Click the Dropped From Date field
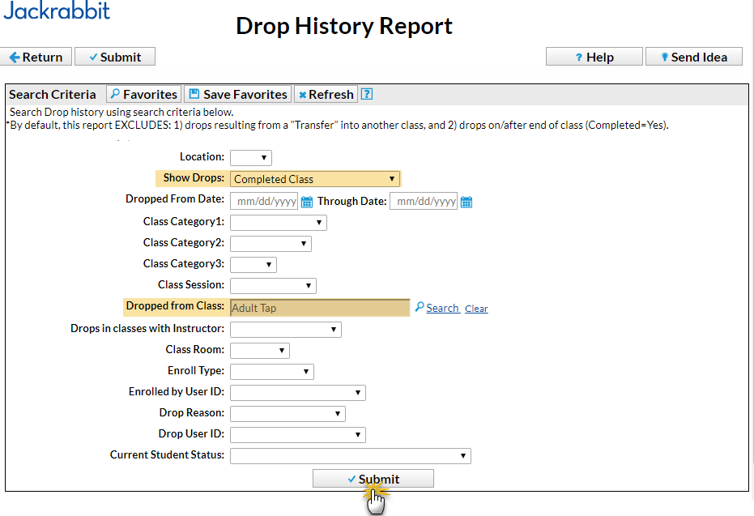The width and height of the screenshot is (754, 516). 264,201
